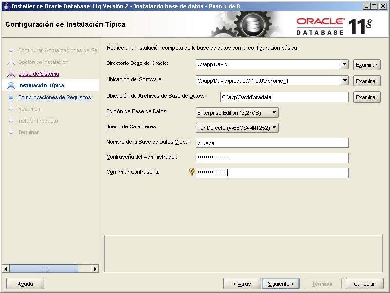
Task: Close the installer window
Action: (383, 6)
